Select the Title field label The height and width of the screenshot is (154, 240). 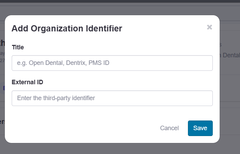click(x=18, y=47)
